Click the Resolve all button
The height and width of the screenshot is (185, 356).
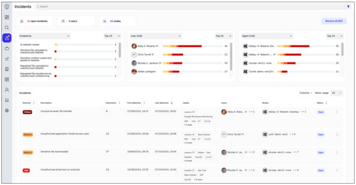click(x=334, y=21)
